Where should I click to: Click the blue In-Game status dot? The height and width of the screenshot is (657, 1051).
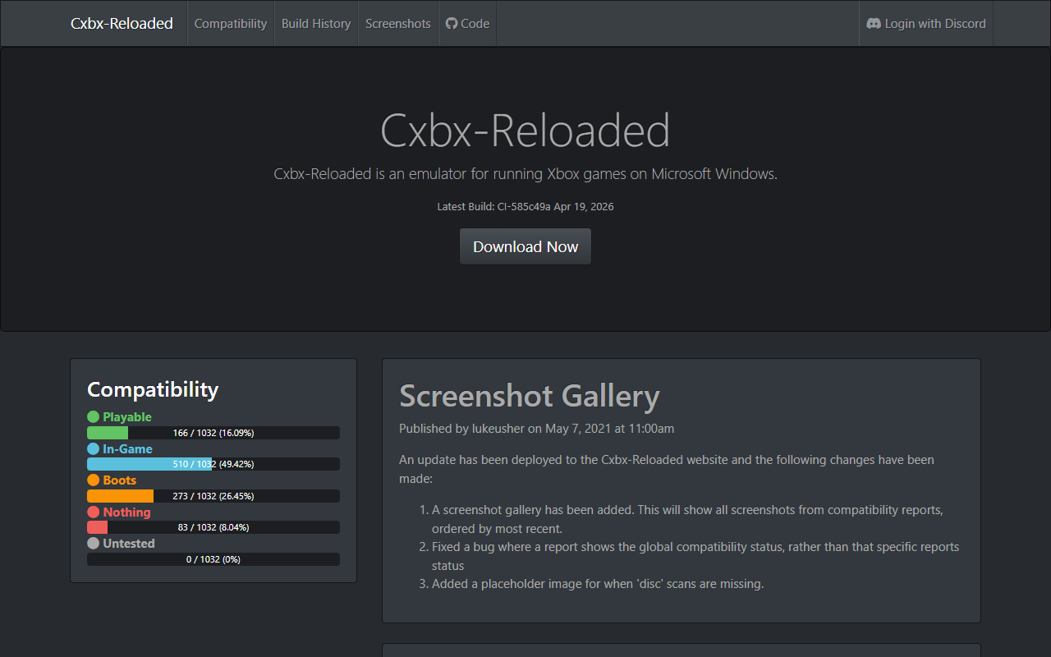pyautogui.click(x=93, y=449)
